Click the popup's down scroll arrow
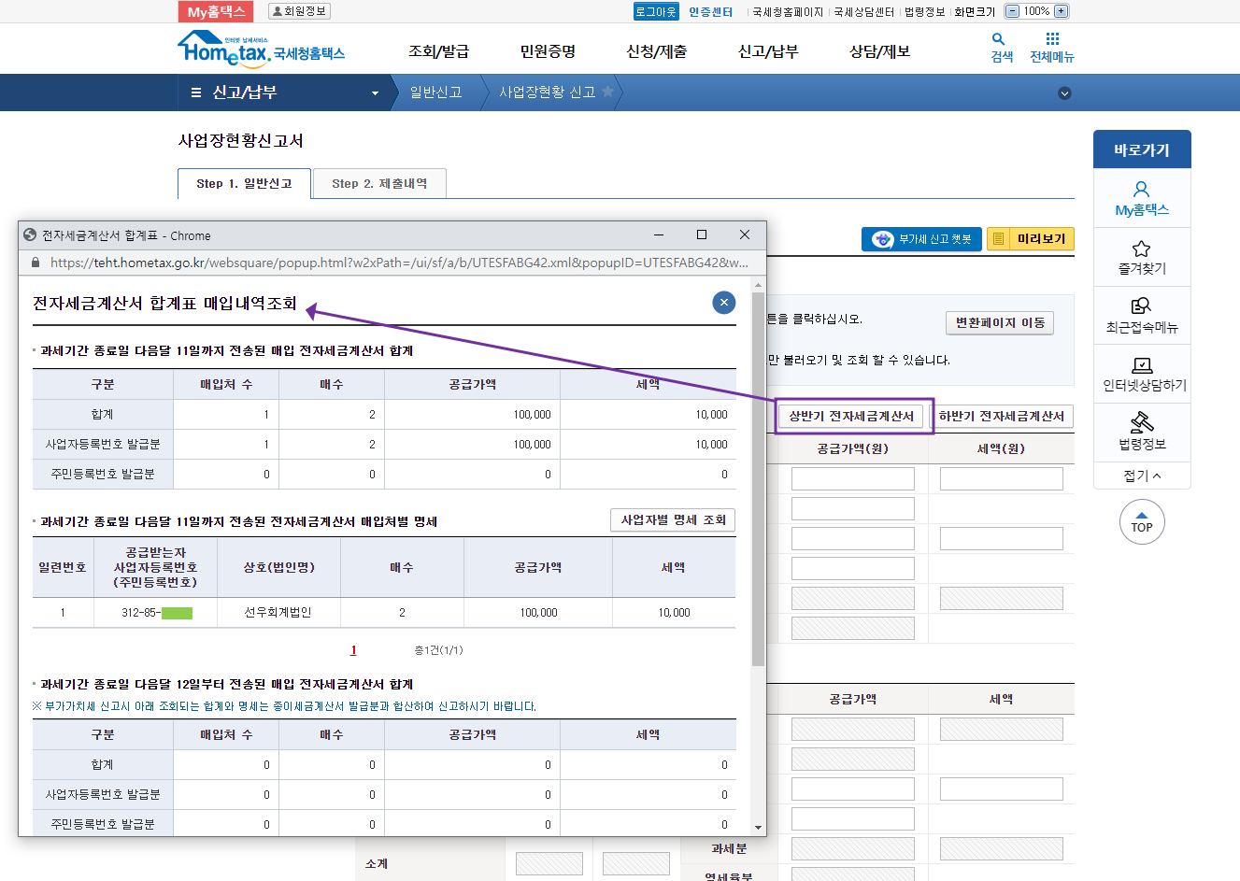Screen dimensions: 1240x881 click(758, 828)
